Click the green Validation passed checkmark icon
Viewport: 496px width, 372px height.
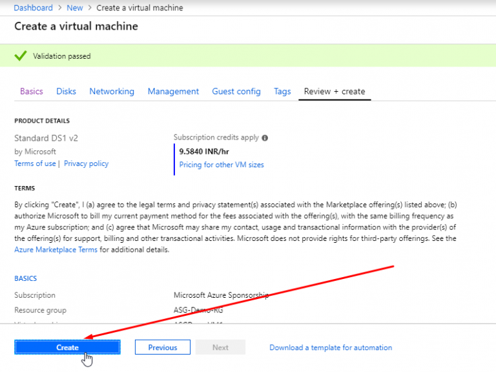(x=20, y=56)
